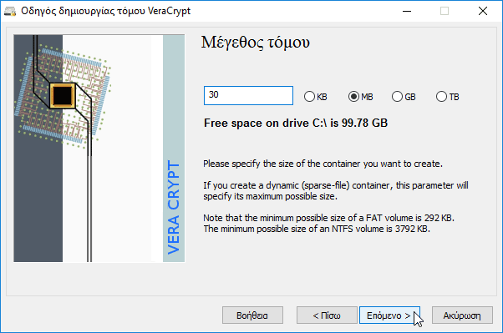Select the KB size unit
503x333 pixels.
[316, 97]
